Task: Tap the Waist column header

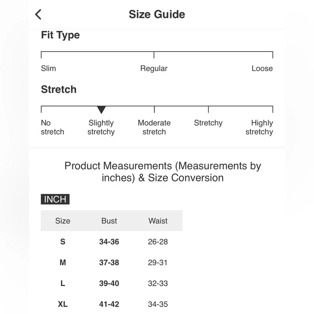Action: [x=158, y=221]
